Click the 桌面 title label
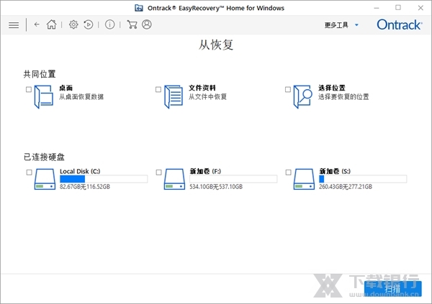This screenshot has height=304, width=432. click(66, 88)
